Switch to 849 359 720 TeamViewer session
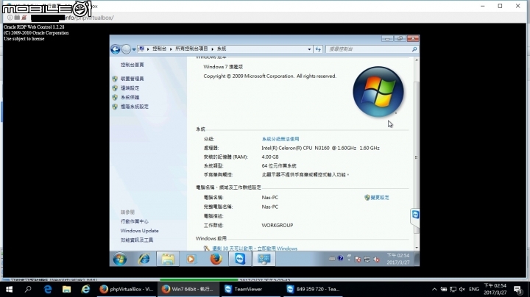This screenshot has width=530, height=297. coord(313,289)
